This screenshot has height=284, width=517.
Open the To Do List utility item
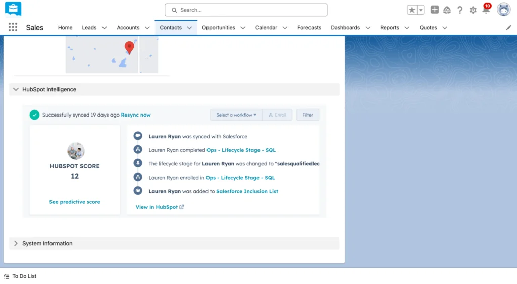(20, 276)
